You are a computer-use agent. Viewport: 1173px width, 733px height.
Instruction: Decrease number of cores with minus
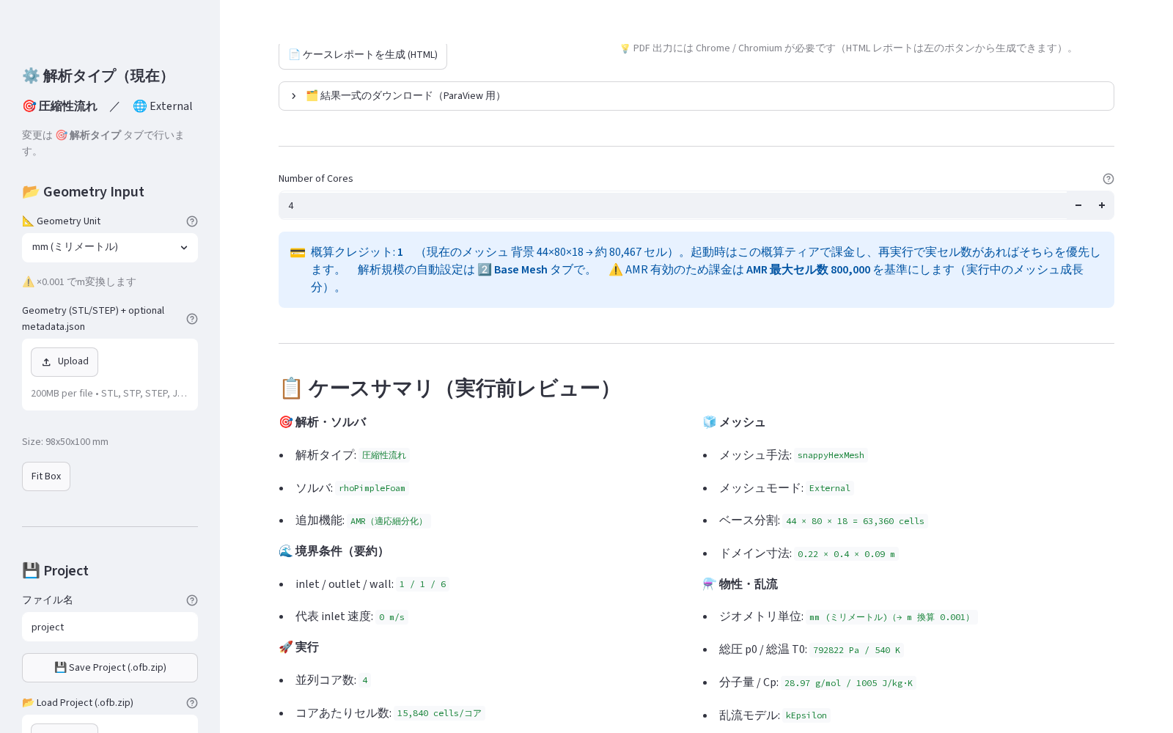(1078, 205)
